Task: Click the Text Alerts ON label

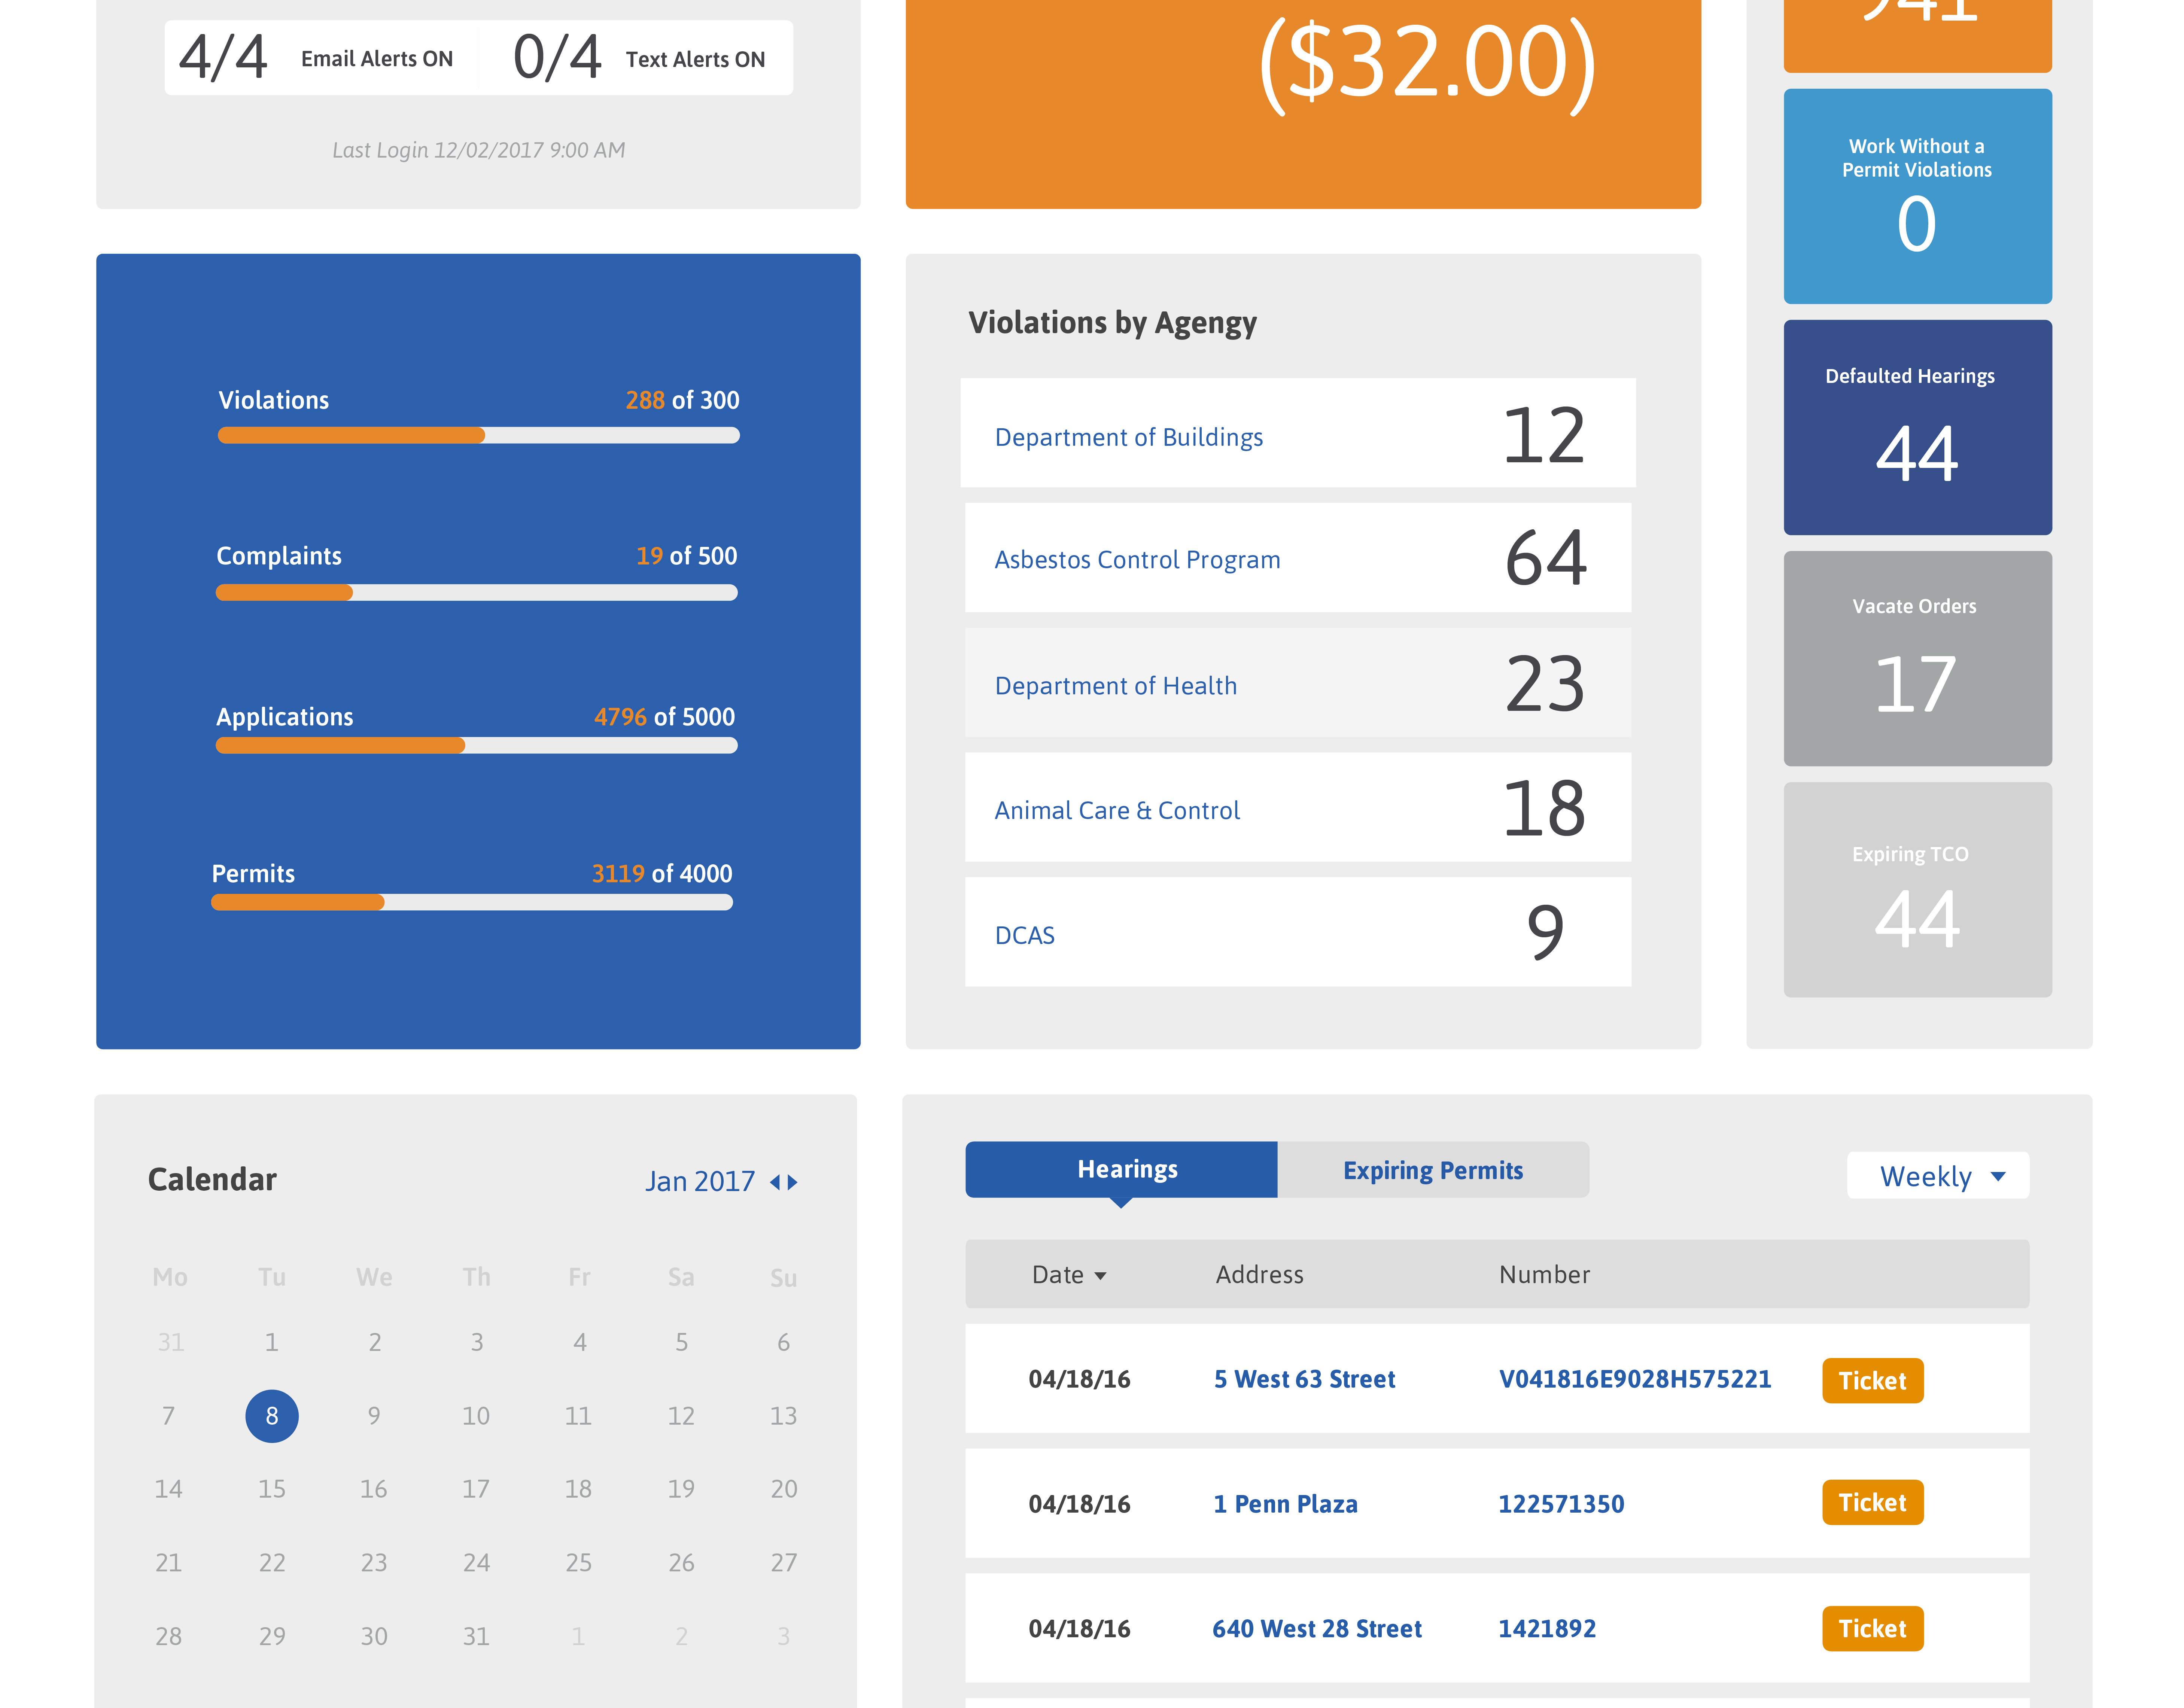Action: point(695,60)
